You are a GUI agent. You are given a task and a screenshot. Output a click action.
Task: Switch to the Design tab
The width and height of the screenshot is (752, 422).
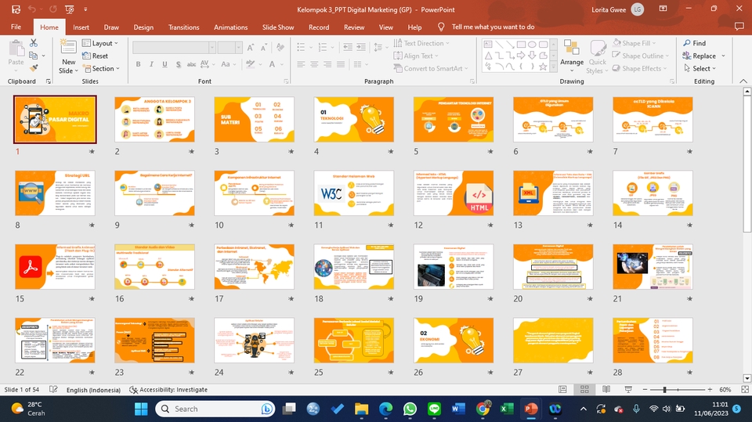point(143,27)
